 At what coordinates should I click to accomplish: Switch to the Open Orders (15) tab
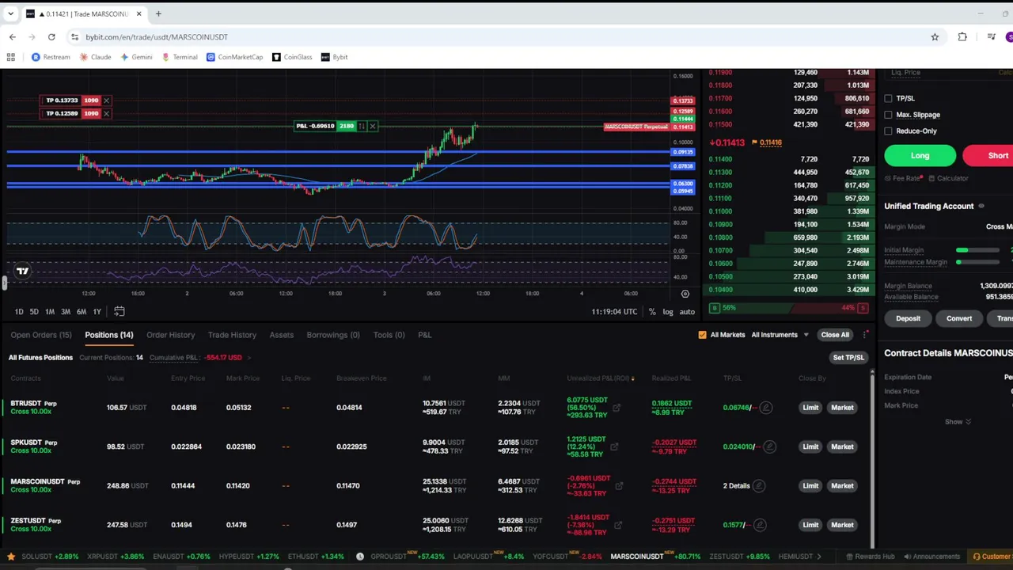tap(41, 335)
